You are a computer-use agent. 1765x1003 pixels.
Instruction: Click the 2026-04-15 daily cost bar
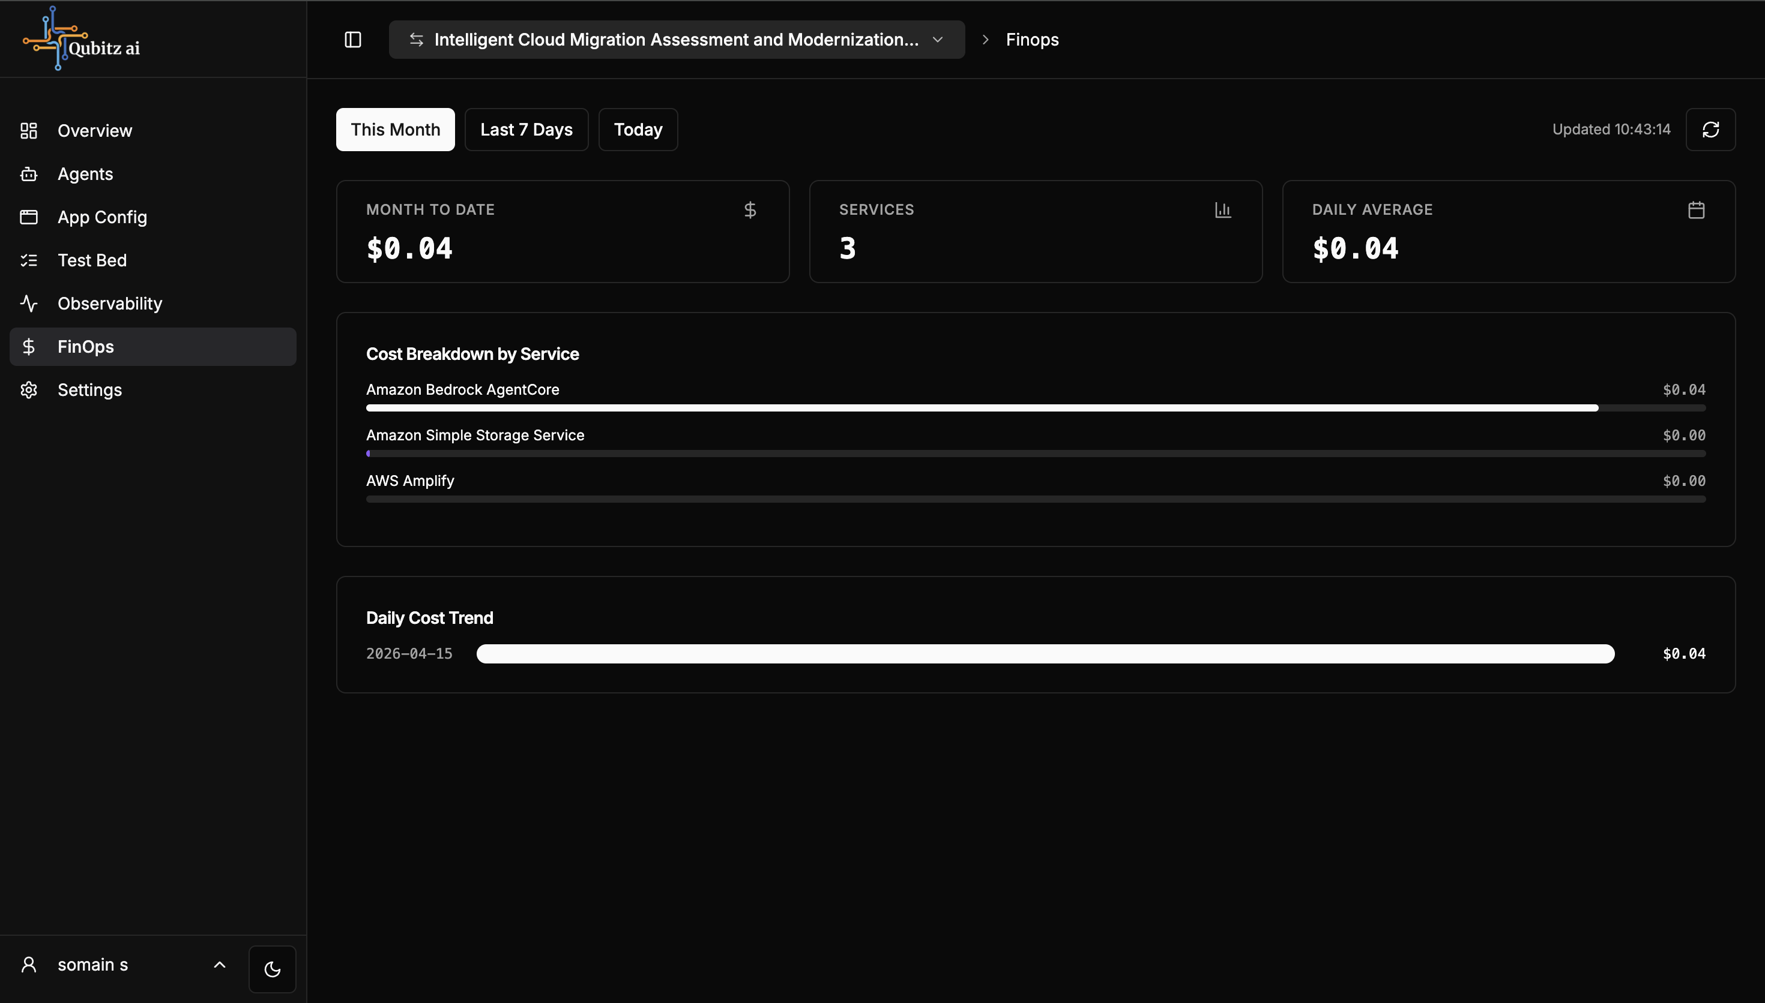(x=1045, y=654)
